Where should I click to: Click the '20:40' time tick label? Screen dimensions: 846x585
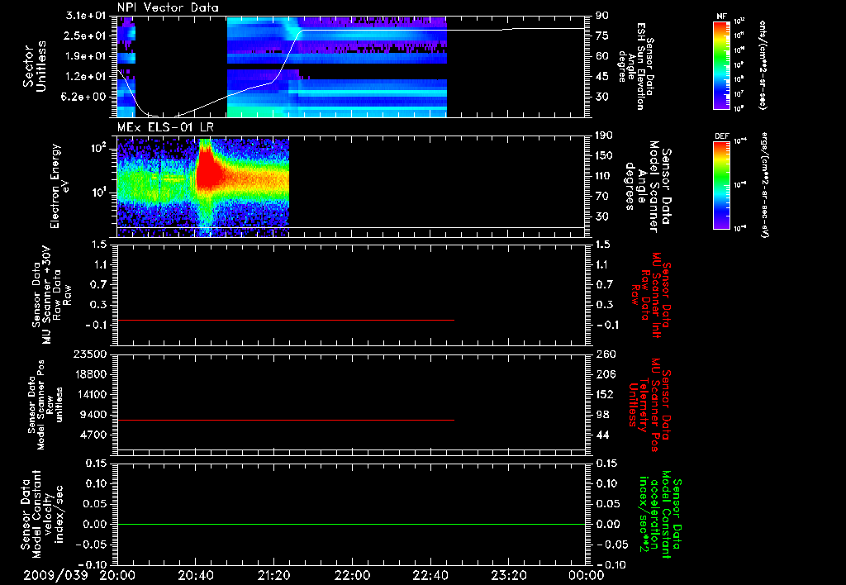click(x=195, y=575)
